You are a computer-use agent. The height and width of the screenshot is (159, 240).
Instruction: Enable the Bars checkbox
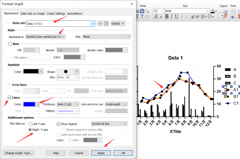[x=10, y=44]
